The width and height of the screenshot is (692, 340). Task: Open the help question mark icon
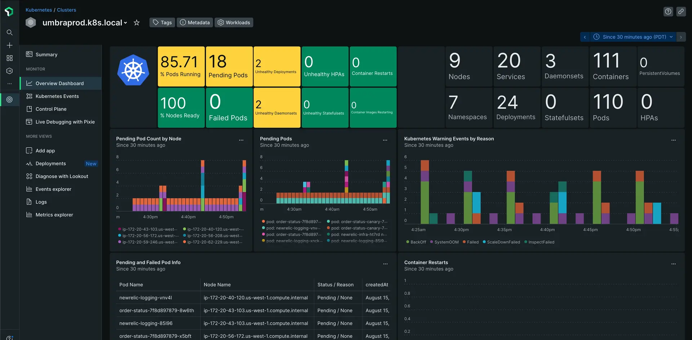tap(668, 12)
